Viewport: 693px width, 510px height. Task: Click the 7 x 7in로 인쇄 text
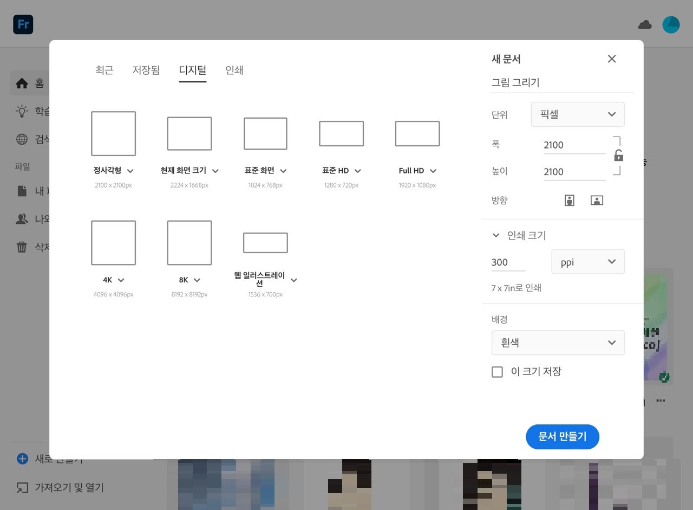click(517, 288)
